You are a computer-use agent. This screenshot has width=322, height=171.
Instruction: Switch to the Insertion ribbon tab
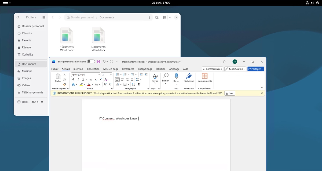(78, 69)
